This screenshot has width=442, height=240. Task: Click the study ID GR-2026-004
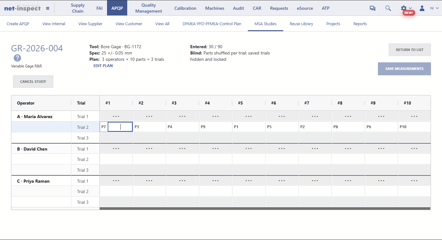tap(37, 48)
